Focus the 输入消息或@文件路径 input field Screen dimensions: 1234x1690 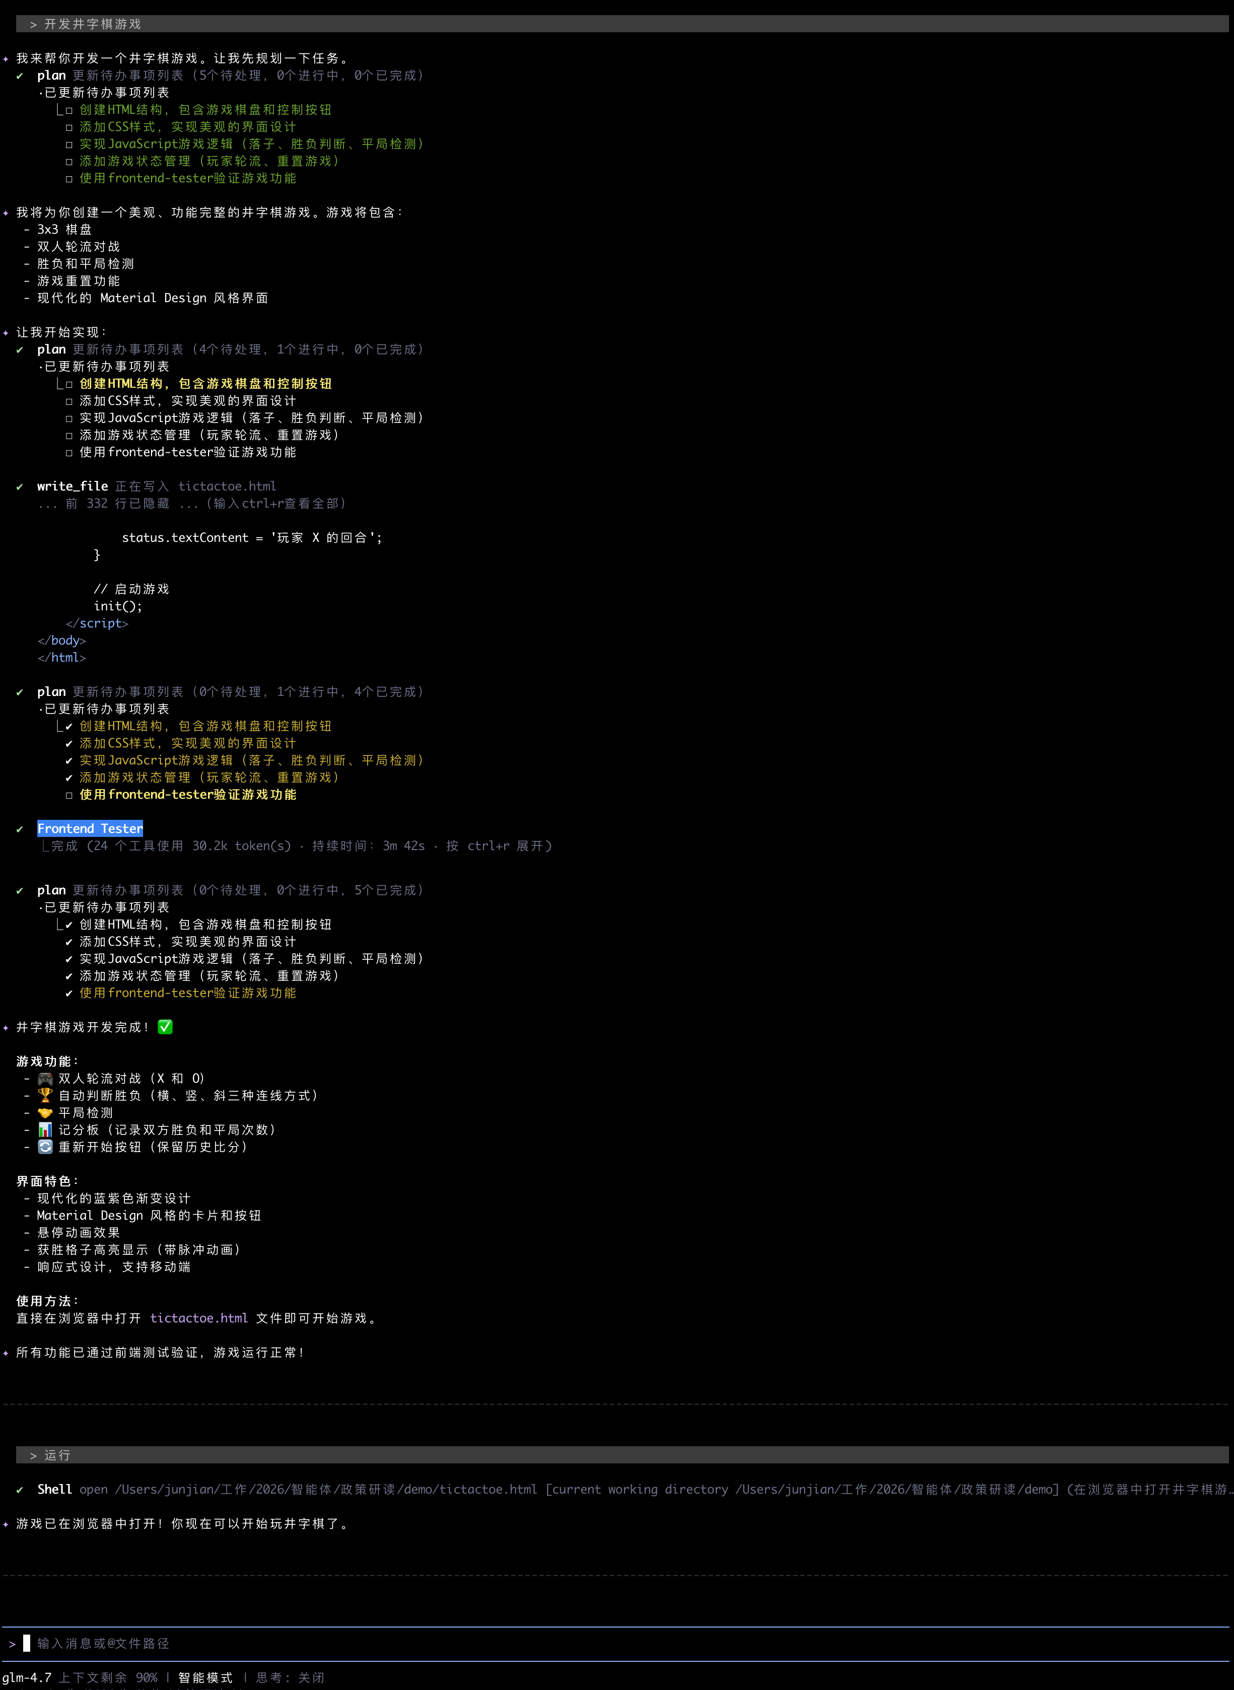tap(103, 1644)
